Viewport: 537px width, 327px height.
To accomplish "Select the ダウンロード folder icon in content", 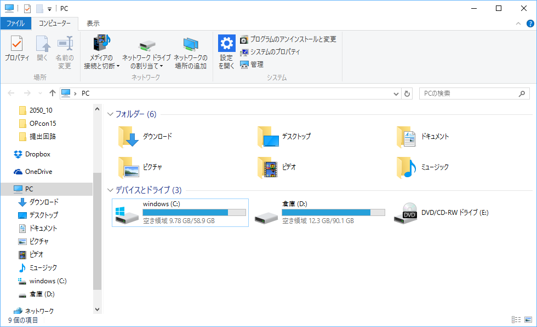I will pyautogui.click(x=128, y=137).
